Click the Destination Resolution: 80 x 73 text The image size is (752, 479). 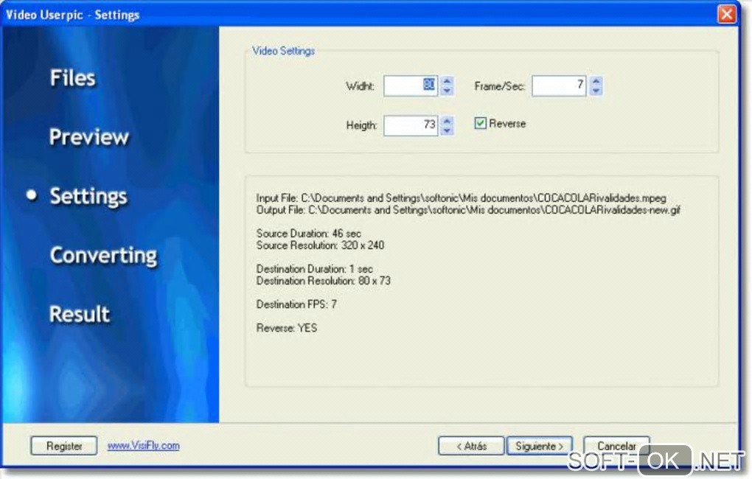(323, 281)
